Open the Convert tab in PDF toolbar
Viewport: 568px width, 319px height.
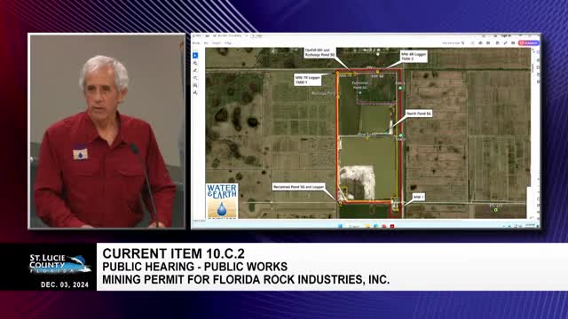tap(217, 43)
